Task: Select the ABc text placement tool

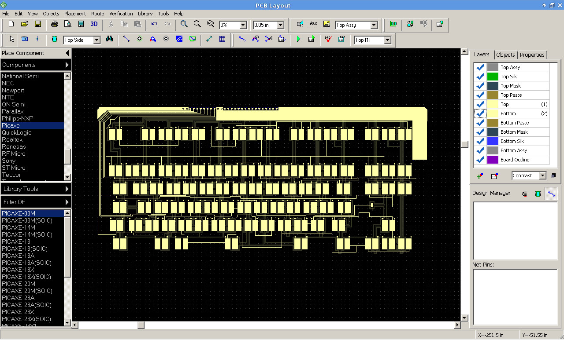Action: coord(313,24)
